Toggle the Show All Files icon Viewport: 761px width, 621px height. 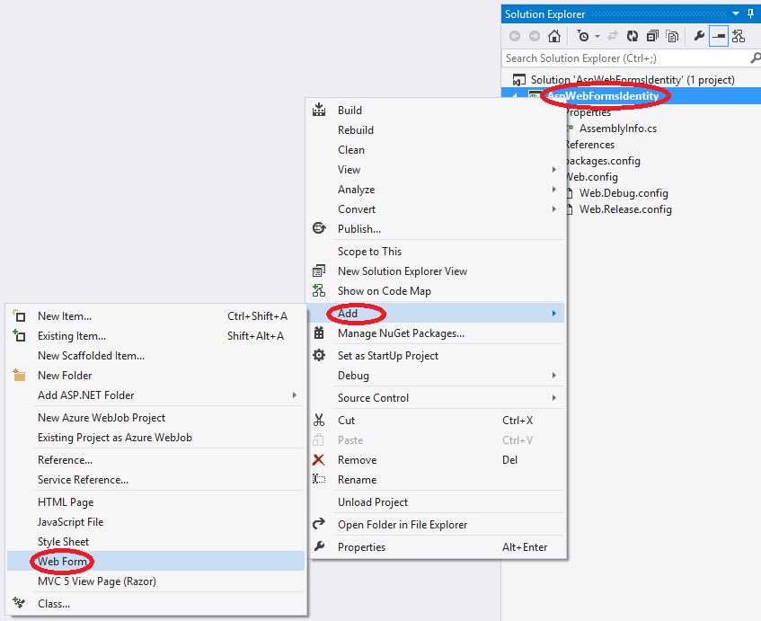pyautogui.click(x=672, y=36)
